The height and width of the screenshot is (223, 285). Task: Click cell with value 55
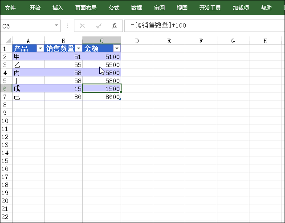coord(63,64)
